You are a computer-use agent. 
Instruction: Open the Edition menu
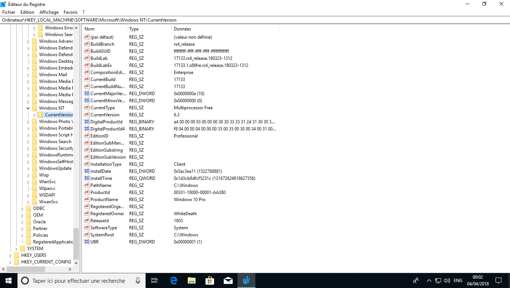coord(27,12)
